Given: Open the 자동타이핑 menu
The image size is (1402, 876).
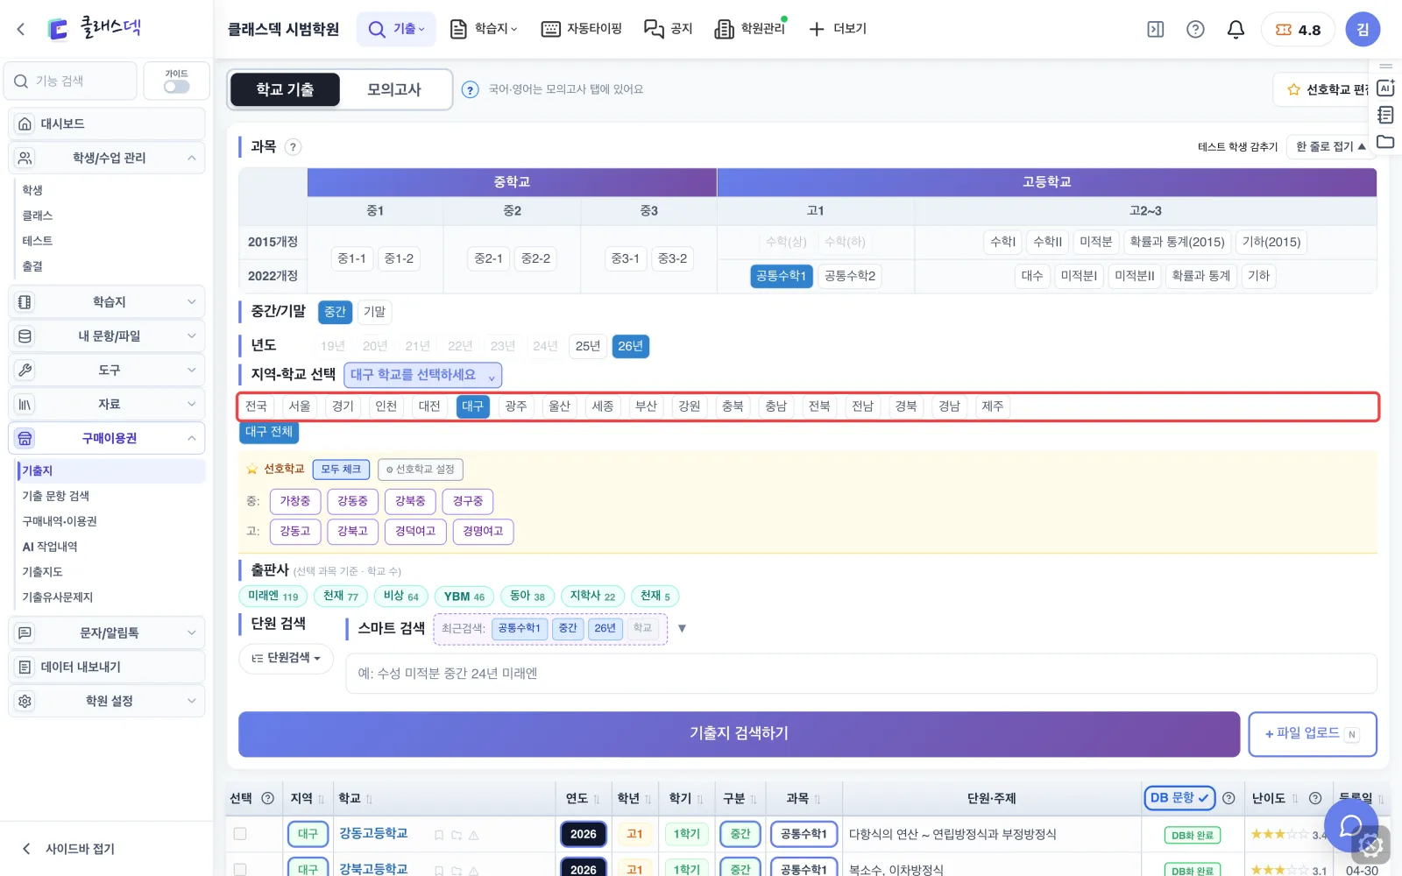Looking at the screenshot, I should click(x=582, y=29).
